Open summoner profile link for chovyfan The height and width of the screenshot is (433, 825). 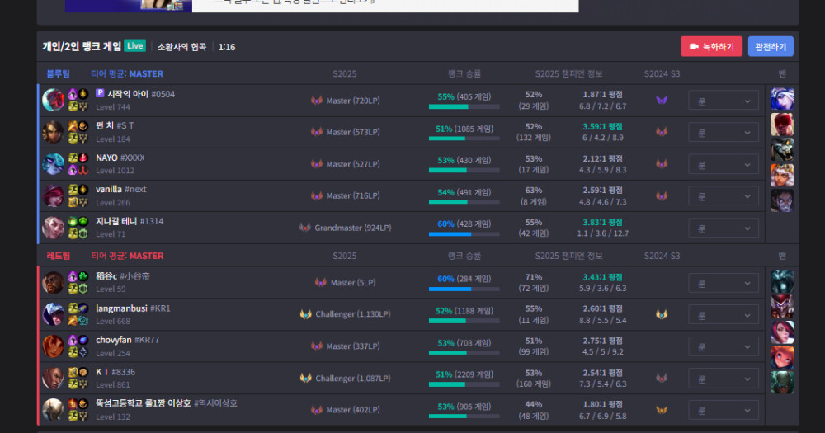tap(115, 340)
